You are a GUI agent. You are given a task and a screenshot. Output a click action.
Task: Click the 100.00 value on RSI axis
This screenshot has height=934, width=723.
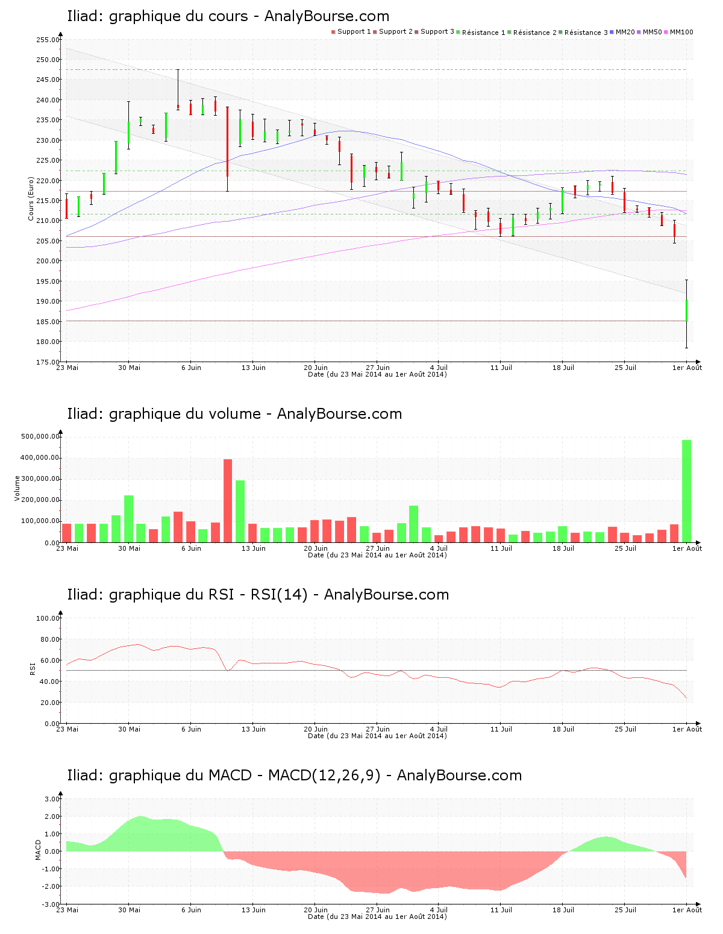pyautogui.click(x=48, y=618)
